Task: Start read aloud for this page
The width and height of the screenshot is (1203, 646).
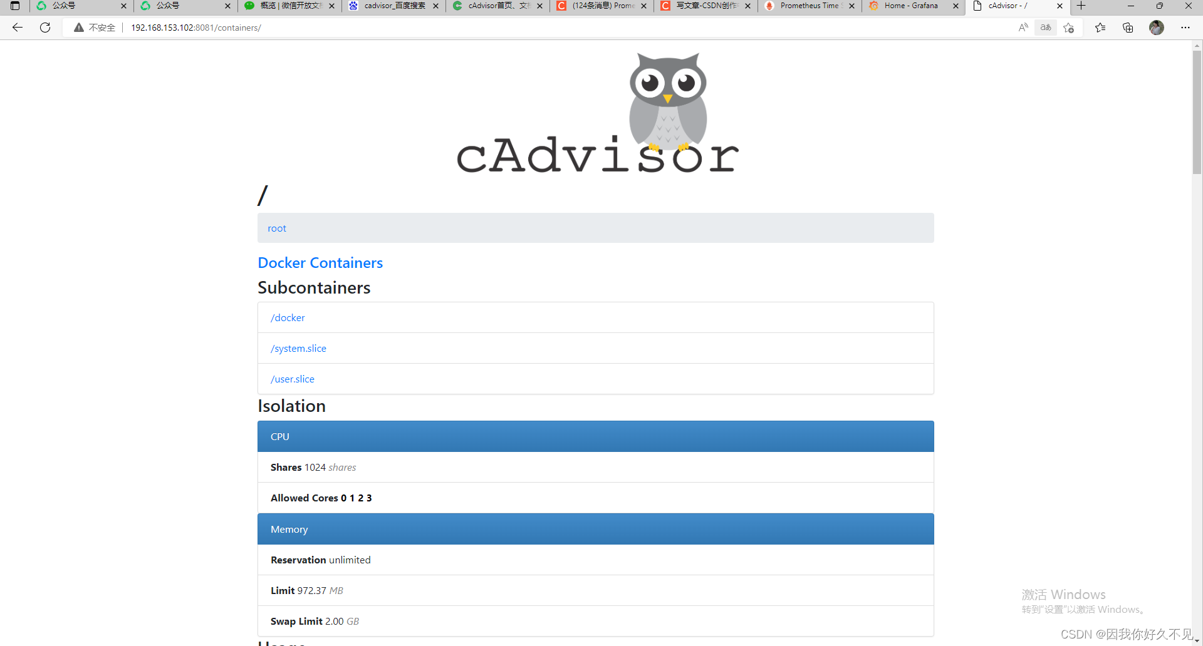Action: pos(1023,28)
